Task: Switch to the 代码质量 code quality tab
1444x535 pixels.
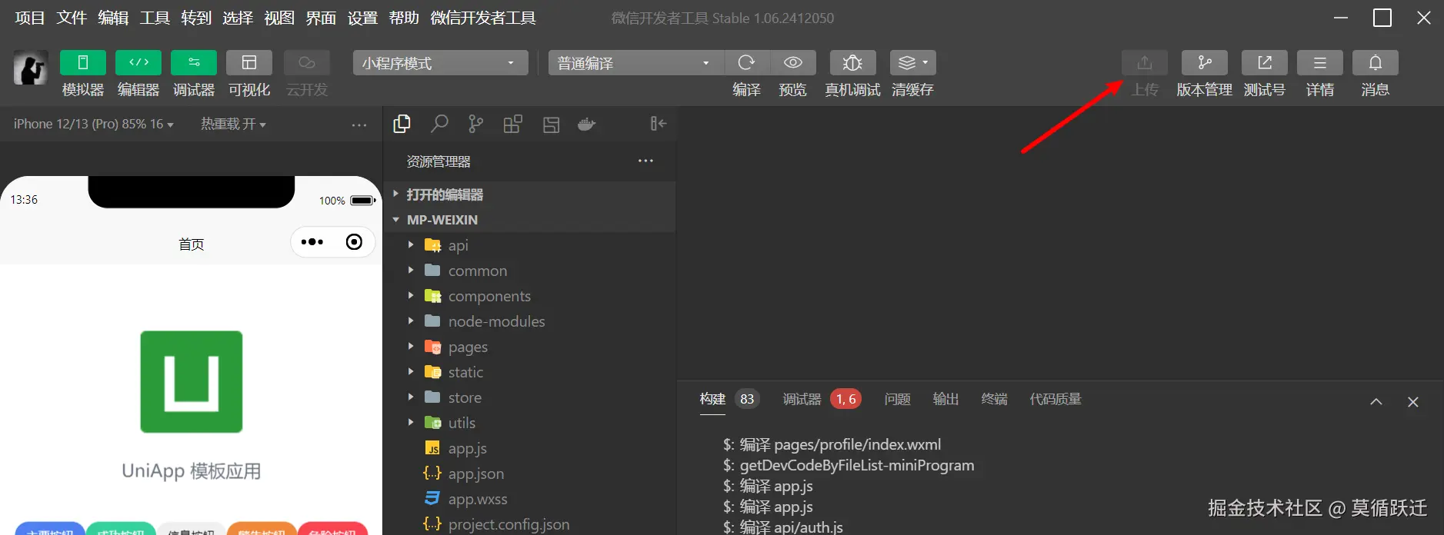Action: tap(1055, 399)
